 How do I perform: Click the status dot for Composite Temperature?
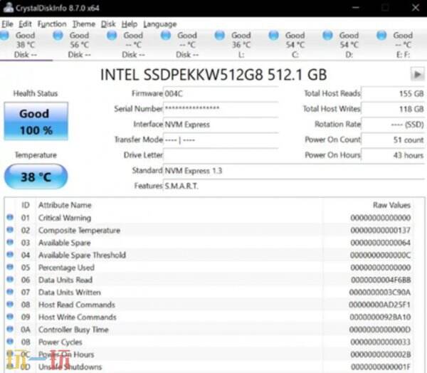[x=10, y=230]
